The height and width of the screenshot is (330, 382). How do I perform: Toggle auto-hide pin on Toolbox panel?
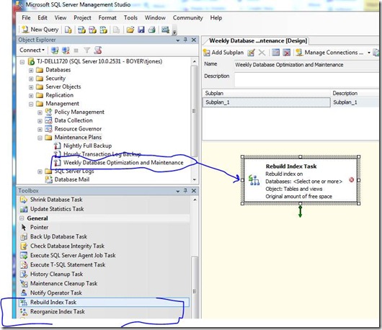coord(185,191)
